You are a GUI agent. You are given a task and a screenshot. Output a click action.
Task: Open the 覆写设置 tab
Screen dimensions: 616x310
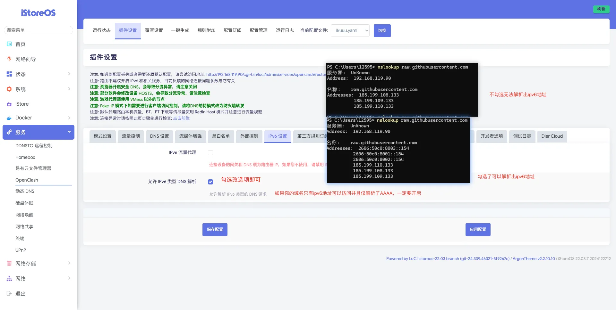(x=154, y=30)
